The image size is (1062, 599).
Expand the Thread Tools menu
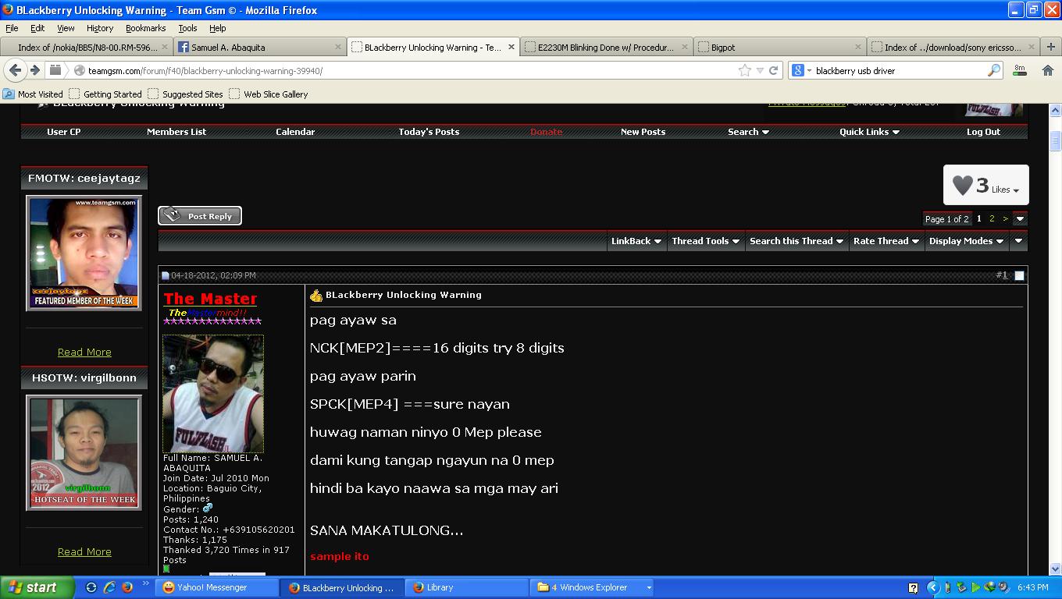tap(705, 241)
